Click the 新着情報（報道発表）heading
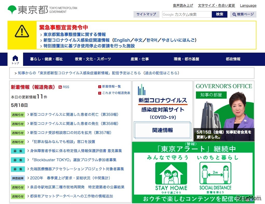The image size is (265, 204). [x=33, y=87]
